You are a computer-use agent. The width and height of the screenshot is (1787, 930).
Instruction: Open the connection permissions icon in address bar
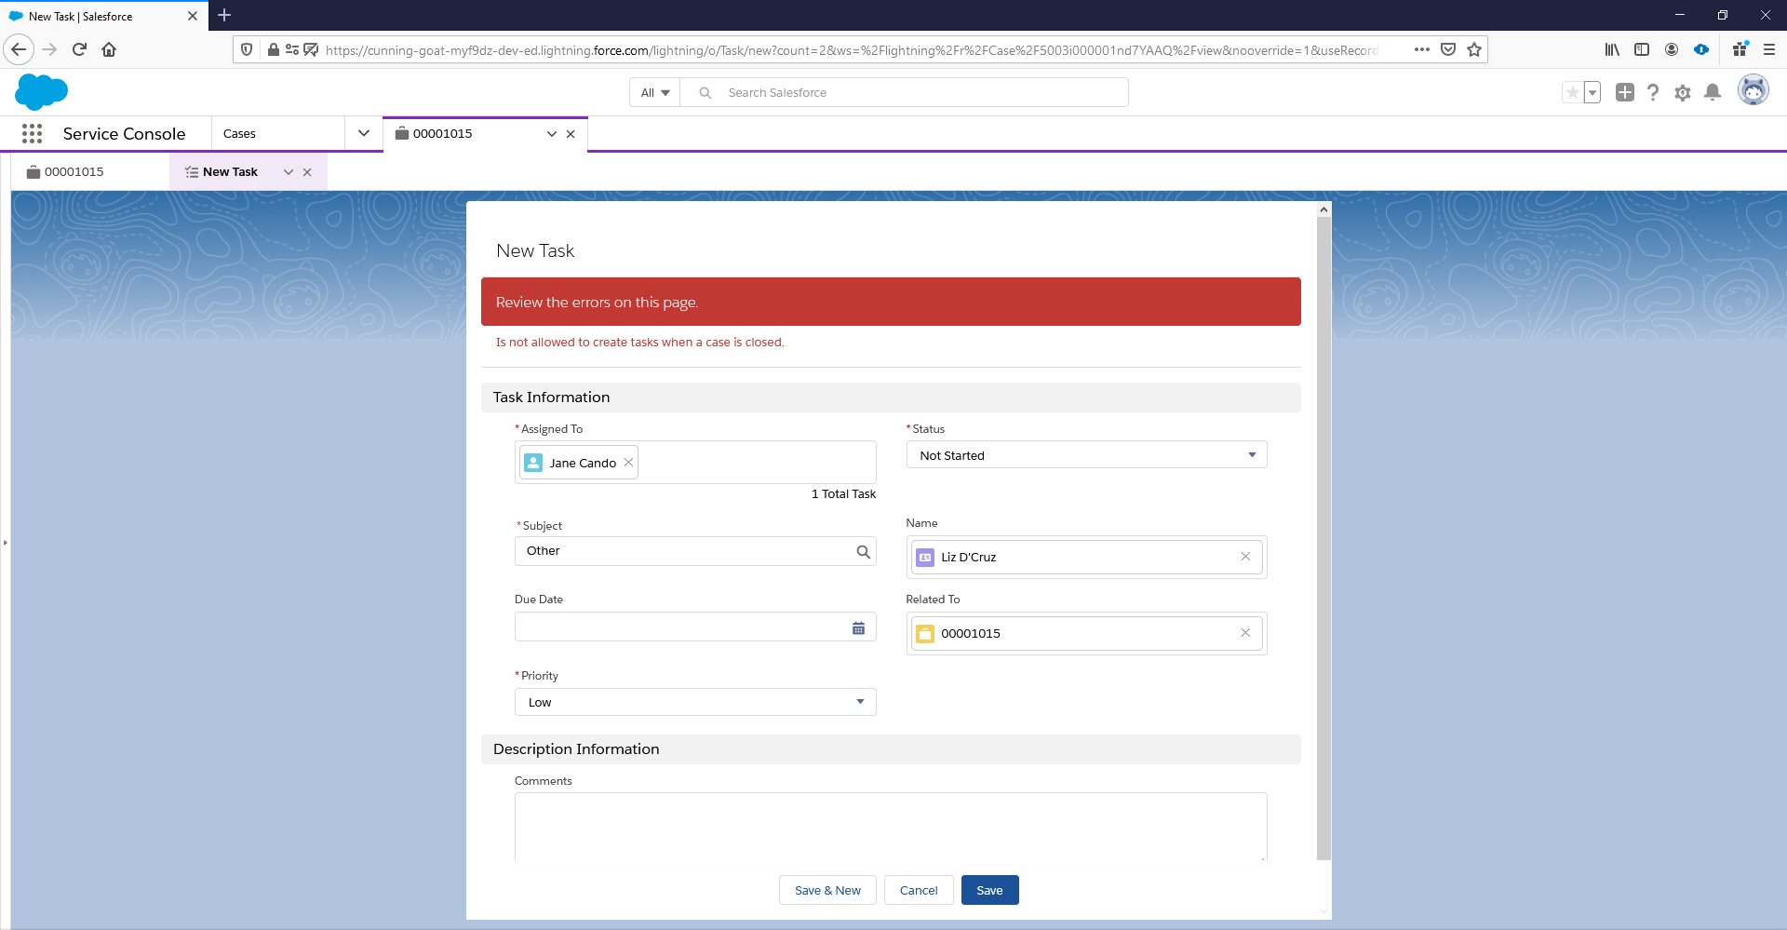click(x=291, y=49)
